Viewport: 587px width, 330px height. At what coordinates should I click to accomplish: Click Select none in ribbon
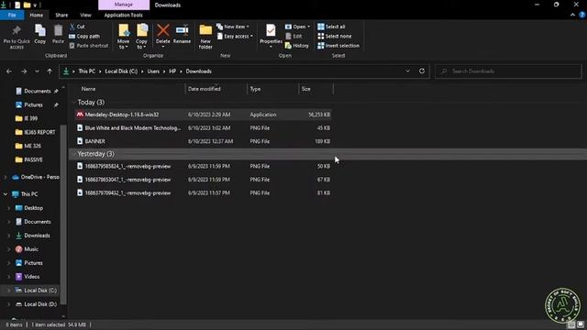pyautogui.click(x=334, y=37)
